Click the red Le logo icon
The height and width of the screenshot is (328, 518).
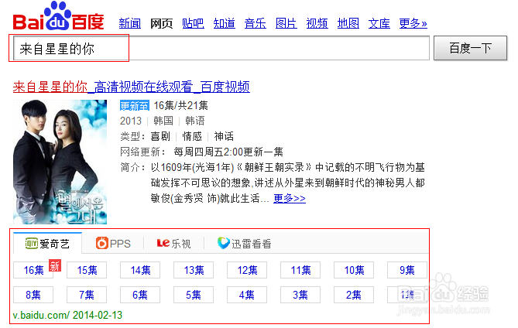[163, 243]
